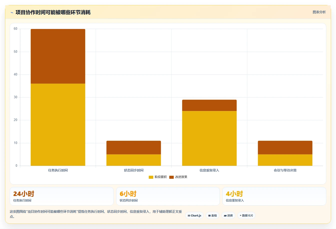The image size is (336, 229).
Task: Click the brown segment of 任务执行时间 bar
Action: [x=58, y=56]
